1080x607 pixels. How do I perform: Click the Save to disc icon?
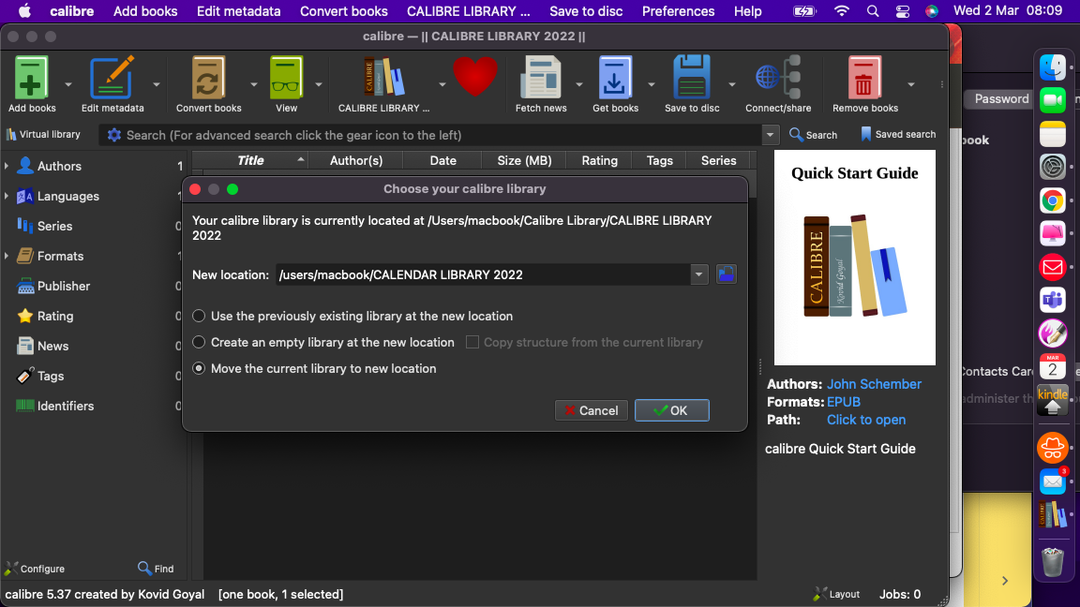[692, 79]
